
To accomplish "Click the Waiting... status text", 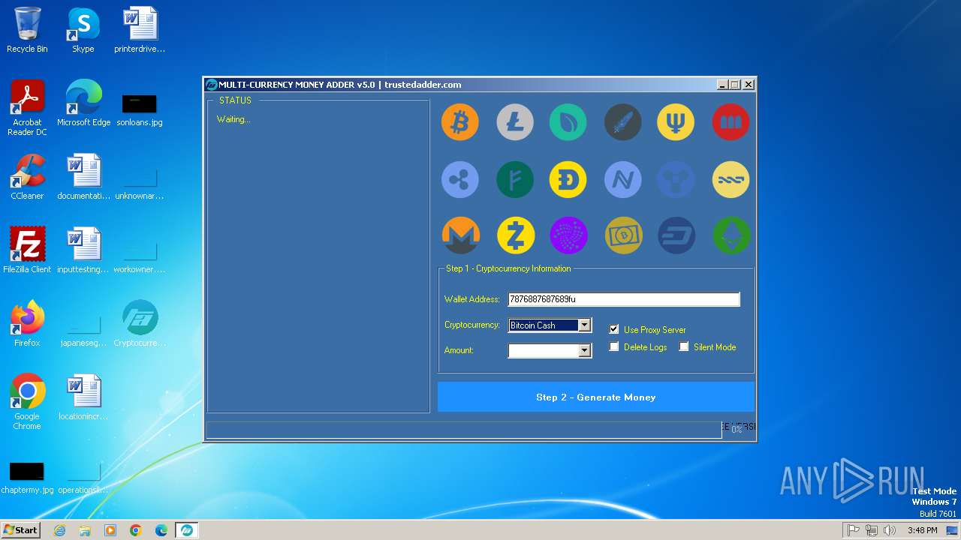I will [x=233, y=119].
